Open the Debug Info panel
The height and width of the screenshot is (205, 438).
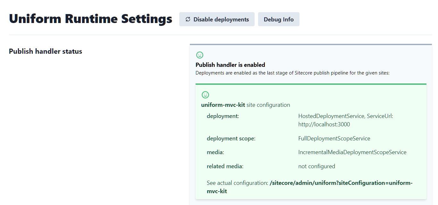click(278, 20)
